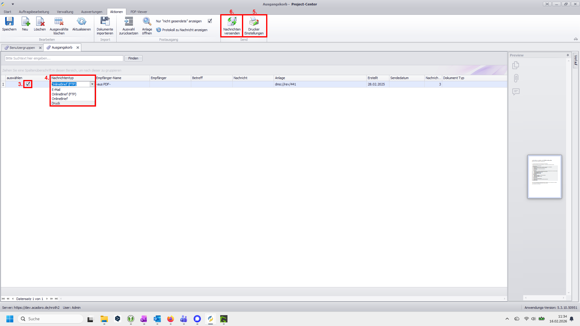Switch to the Benutzergruppen document tab
The width and height of the screenshot is (580, 326).
[x=22, y=48]
